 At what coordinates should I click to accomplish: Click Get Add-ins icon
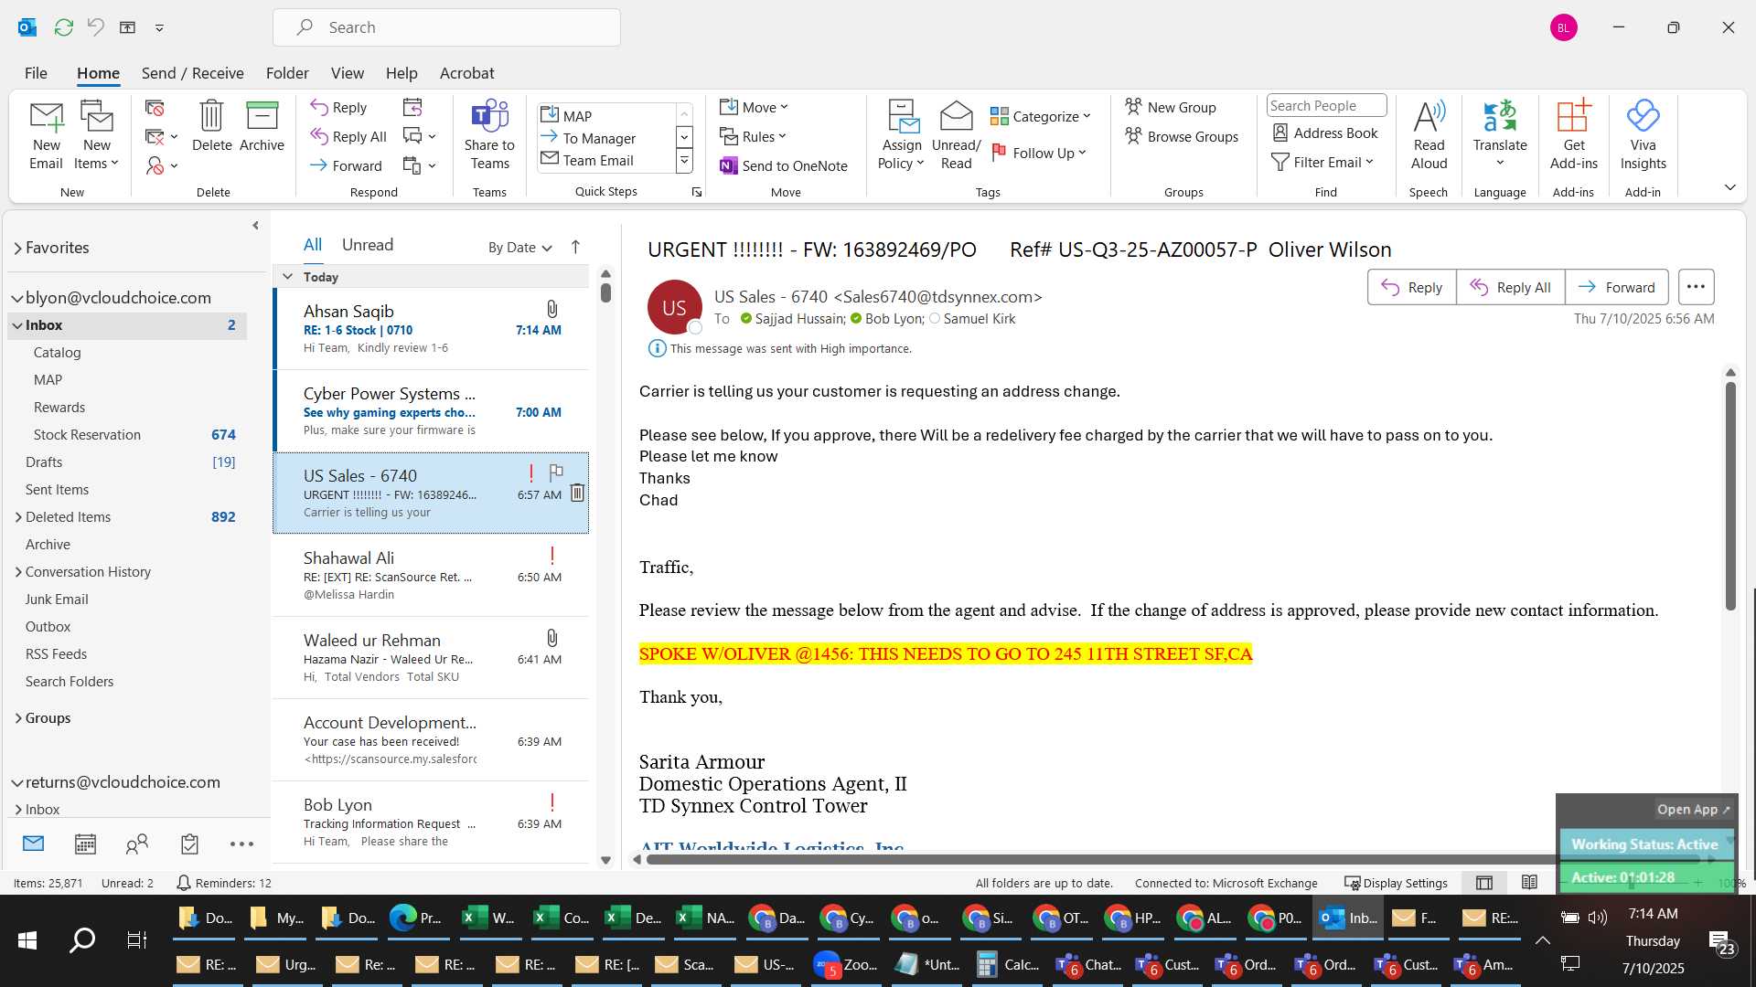[x=1573, y=135]
